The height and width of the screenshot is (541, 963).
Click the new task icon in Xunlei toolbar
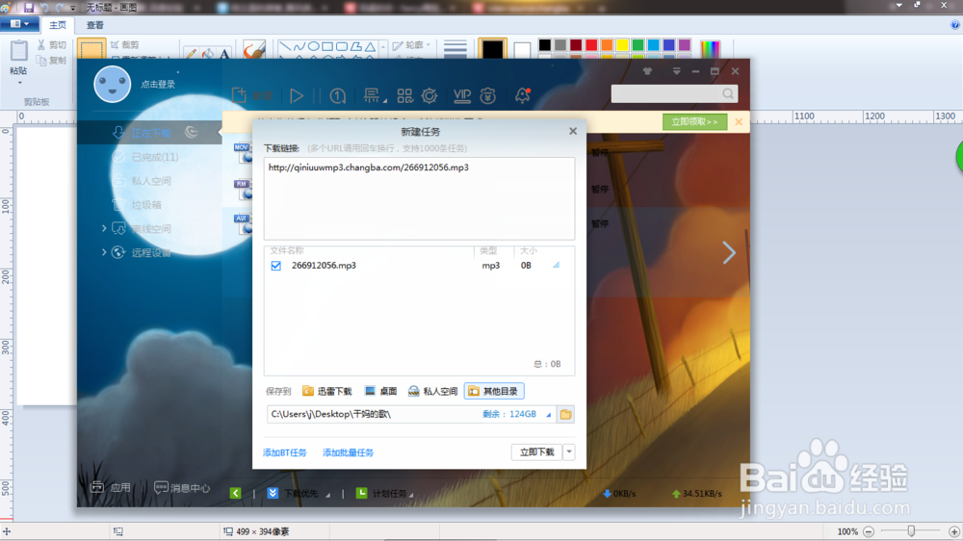239,95
